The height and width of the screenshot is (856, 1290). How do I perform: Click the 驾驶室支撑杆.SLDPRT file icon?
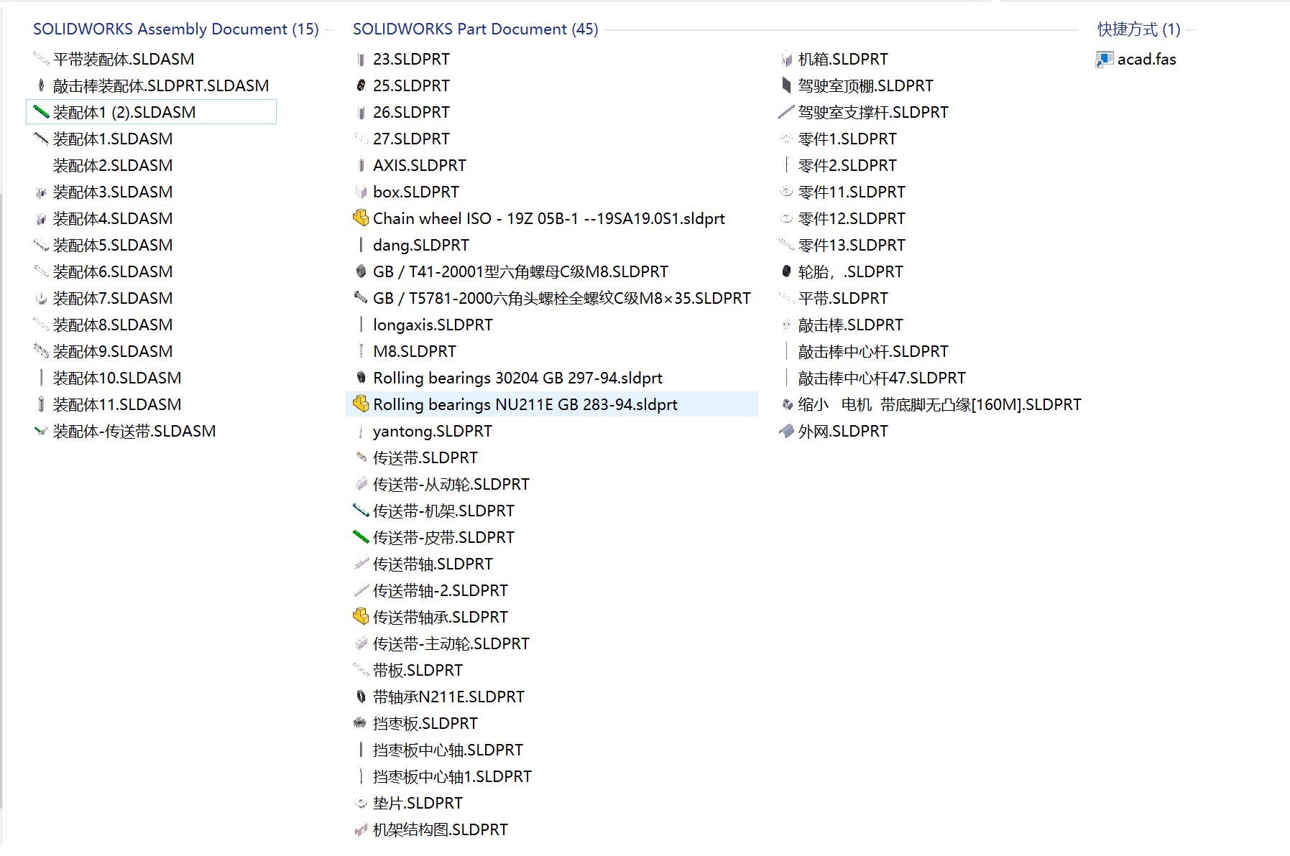[x=786, y=112]
